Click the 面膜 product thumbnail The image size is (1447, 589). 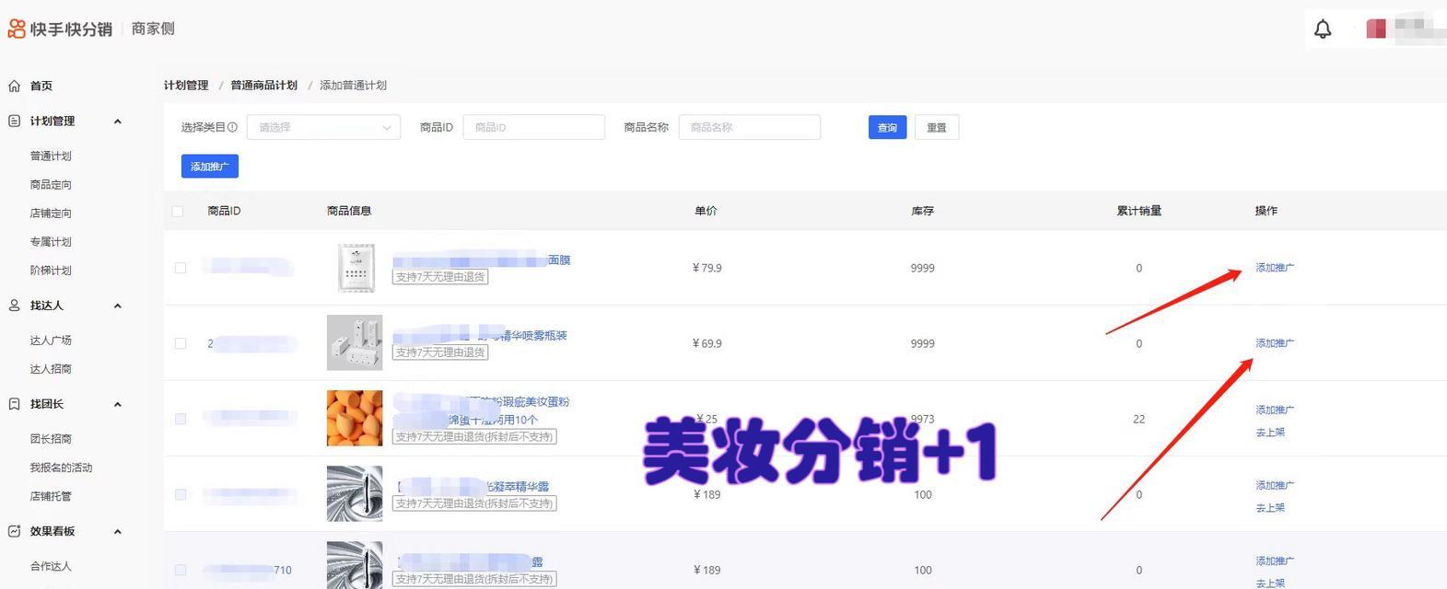[x=356, y=268]
